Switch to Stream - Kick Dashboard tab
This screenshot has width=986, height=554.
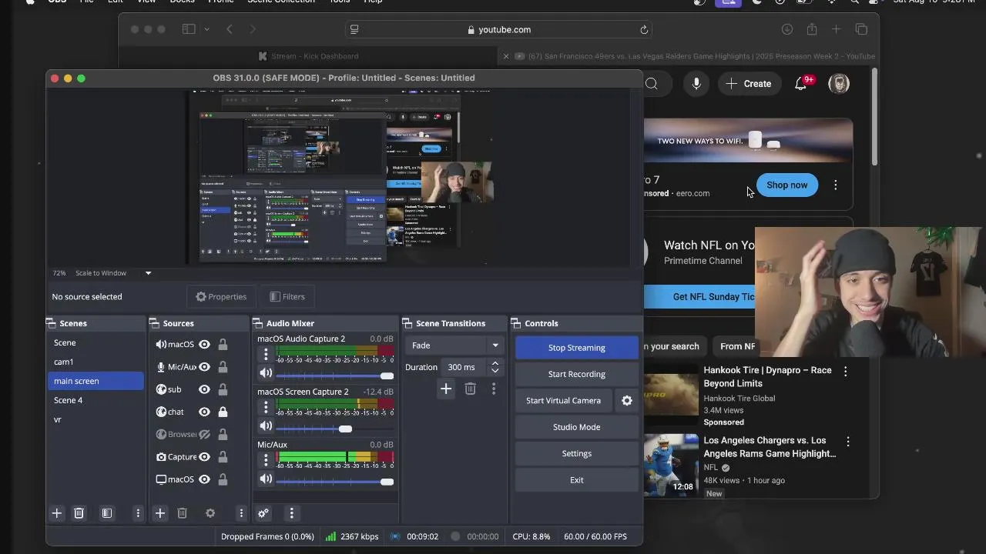tap(308, 56)
